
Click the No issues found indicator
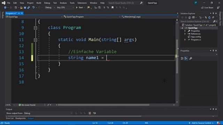click(27, 105)
